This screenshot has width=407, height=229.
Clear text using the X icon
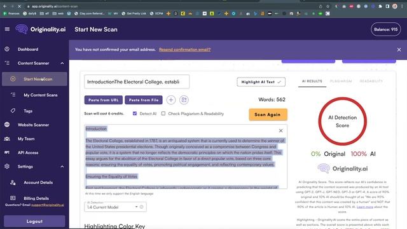(x=281, y=130)
